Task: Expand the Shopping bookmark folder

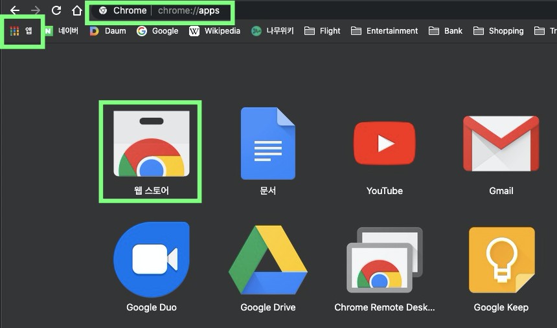Action: click(x=499, y=30)
